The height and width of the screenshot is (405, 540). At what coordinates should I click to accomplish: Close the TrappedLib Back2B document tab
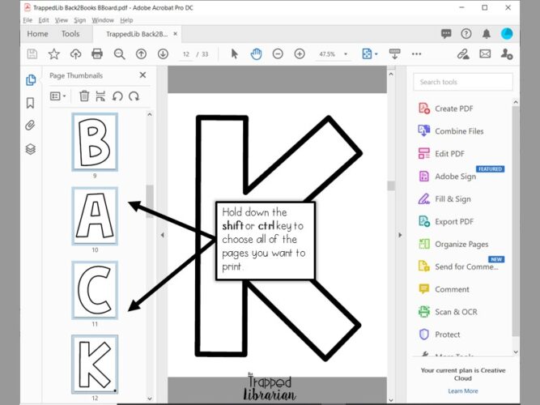(176, 34)
